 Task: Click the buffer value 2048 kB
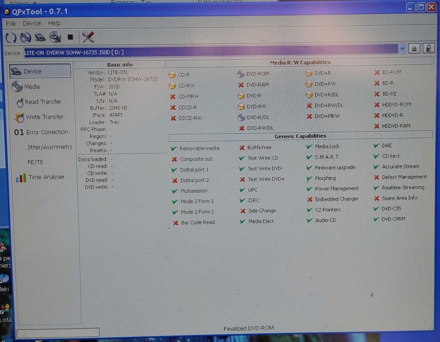[x=118, y=107]
